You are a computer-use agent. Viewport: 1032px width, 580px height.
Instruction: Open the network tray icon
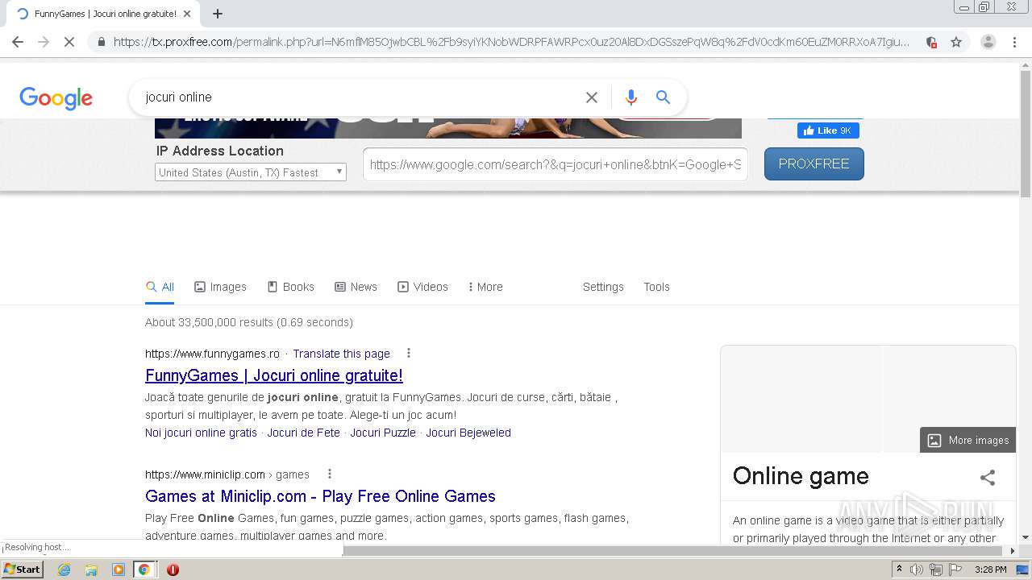click(935, 570)
